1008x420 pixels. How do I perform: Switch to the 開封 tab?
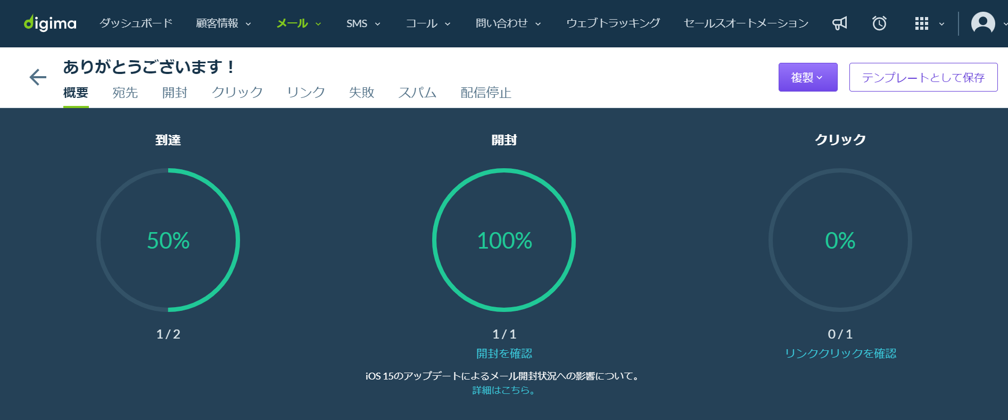coord(175,93)
